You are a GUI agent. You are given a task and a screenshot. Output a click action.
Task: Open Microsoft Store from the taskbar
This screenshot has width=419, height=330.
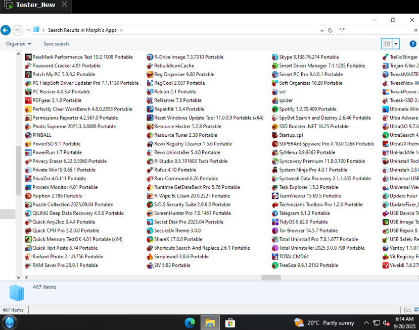click(x=230, y=323)
